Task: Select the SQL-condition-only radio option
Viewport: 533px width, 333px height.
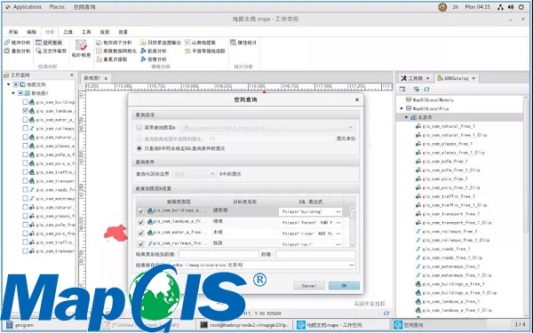Action: click(139, 148)
